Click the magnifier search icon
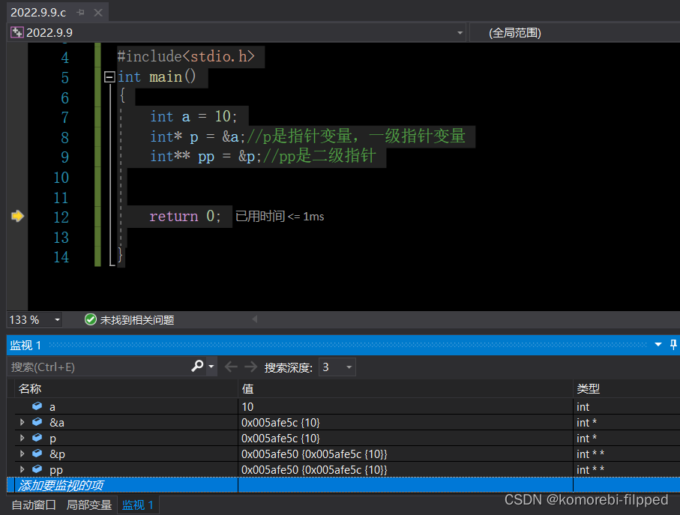 click(197, 367)
